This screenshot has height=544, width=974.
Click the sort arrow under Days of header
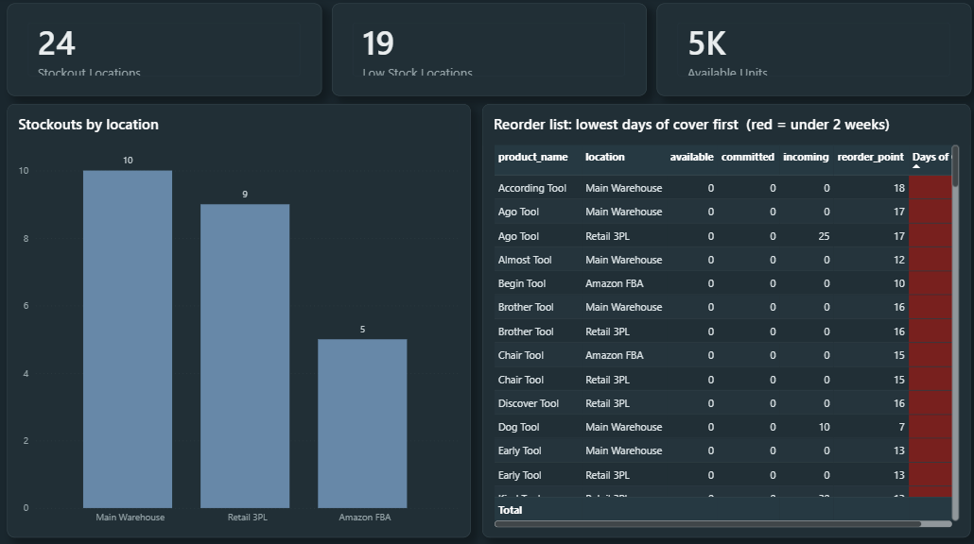coord(916,166)
